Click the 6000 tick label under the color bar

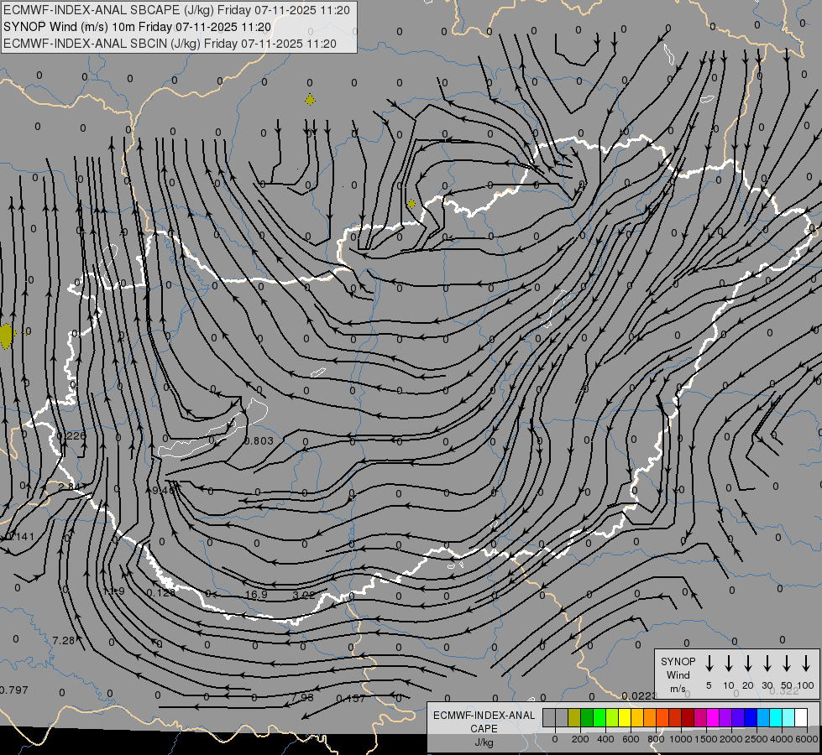click(806, 739)
